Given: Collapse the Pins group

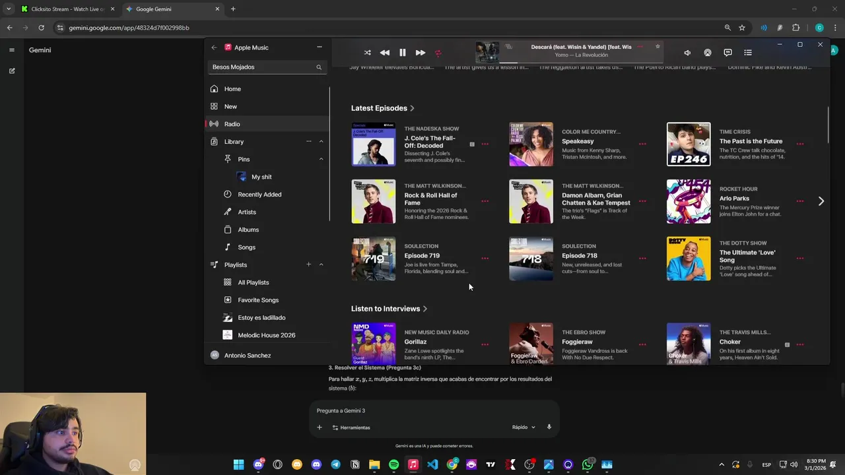Looking at the screenshot, I should pyautogui.click(x=321, y=159).
